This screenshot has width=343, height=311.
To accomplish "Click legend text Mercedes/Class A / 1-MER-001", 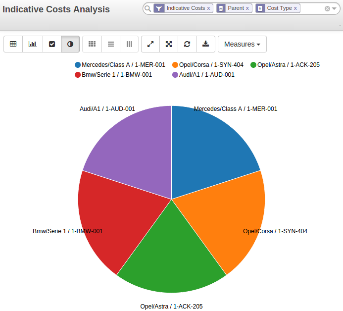I will click(x=123, y=65).
